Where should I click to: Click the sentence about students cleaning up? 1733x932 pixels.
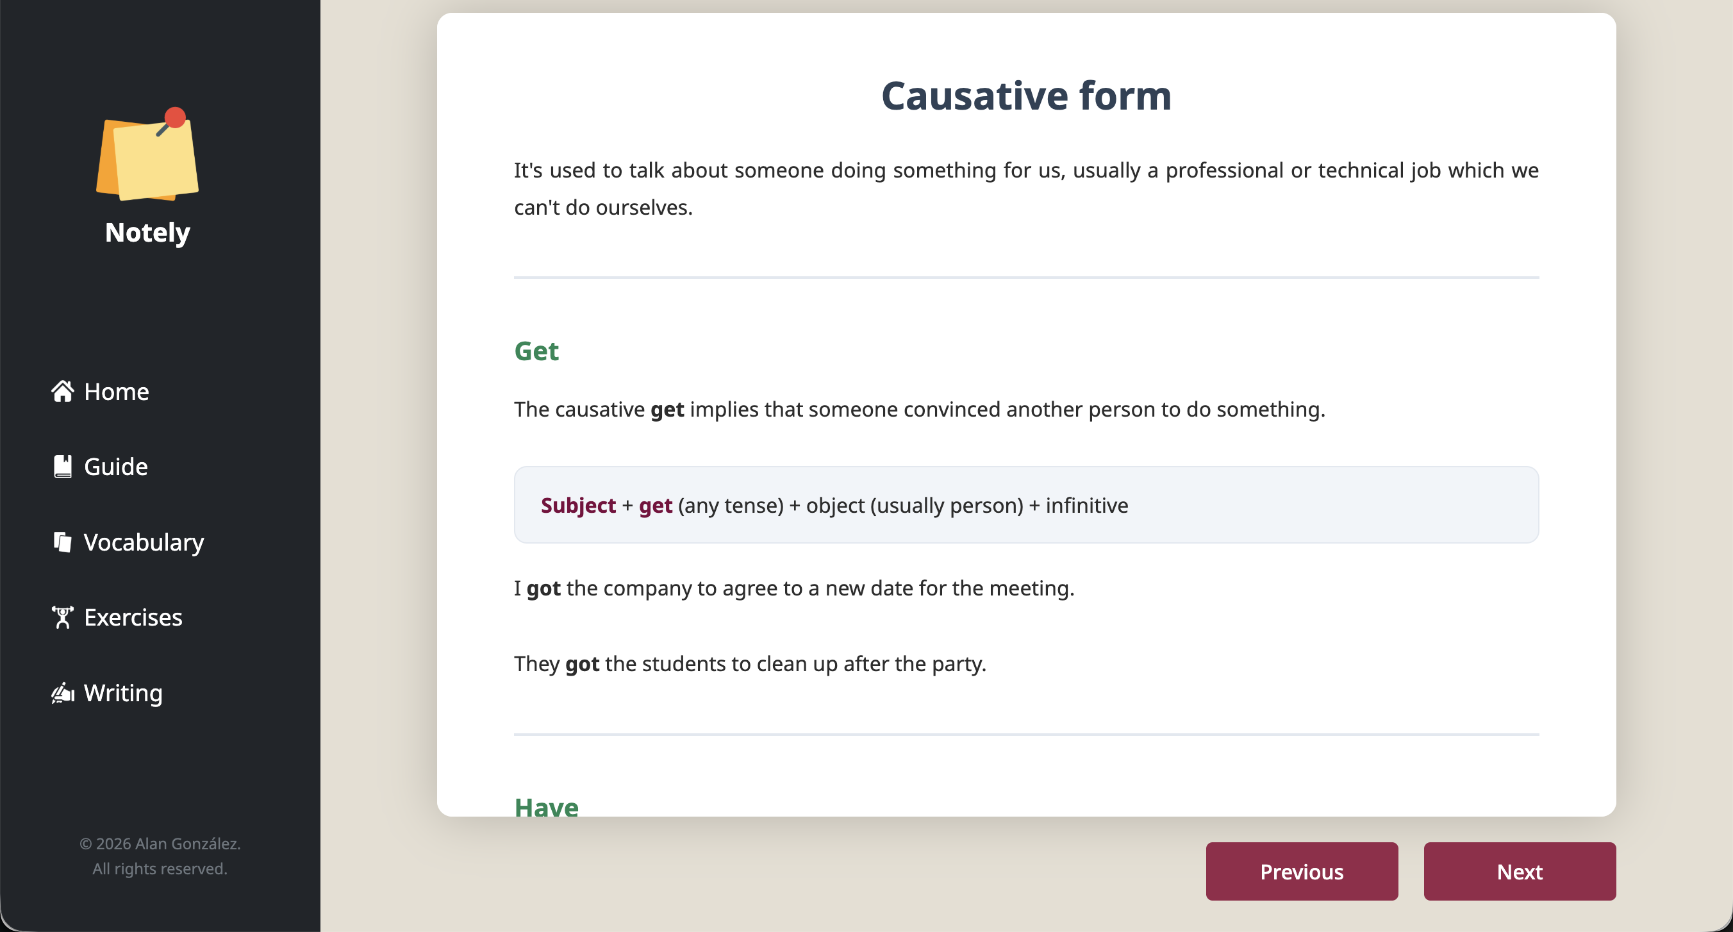(x=750, y=663)
